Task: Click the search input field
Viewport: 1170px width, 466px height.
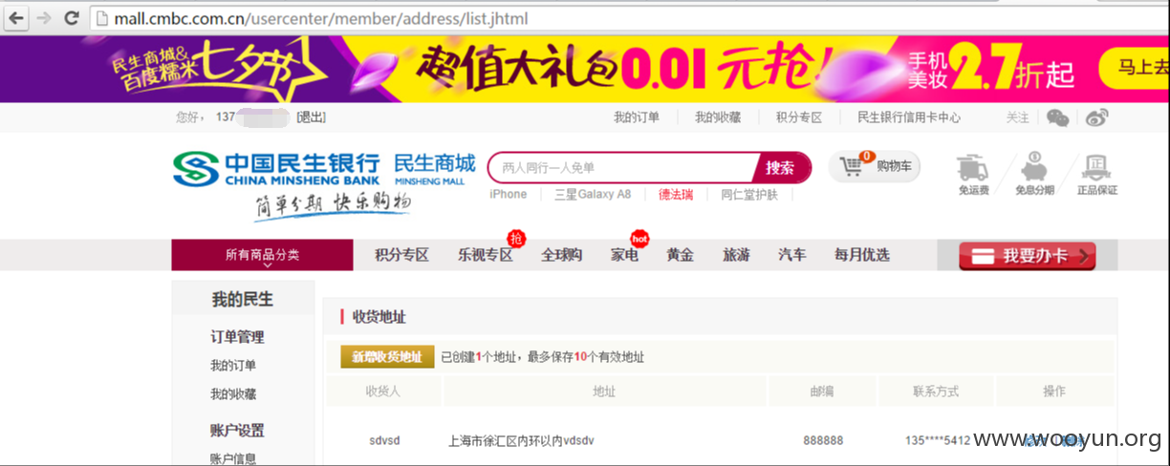Action: pyautogui.click(x=623, y=167)
